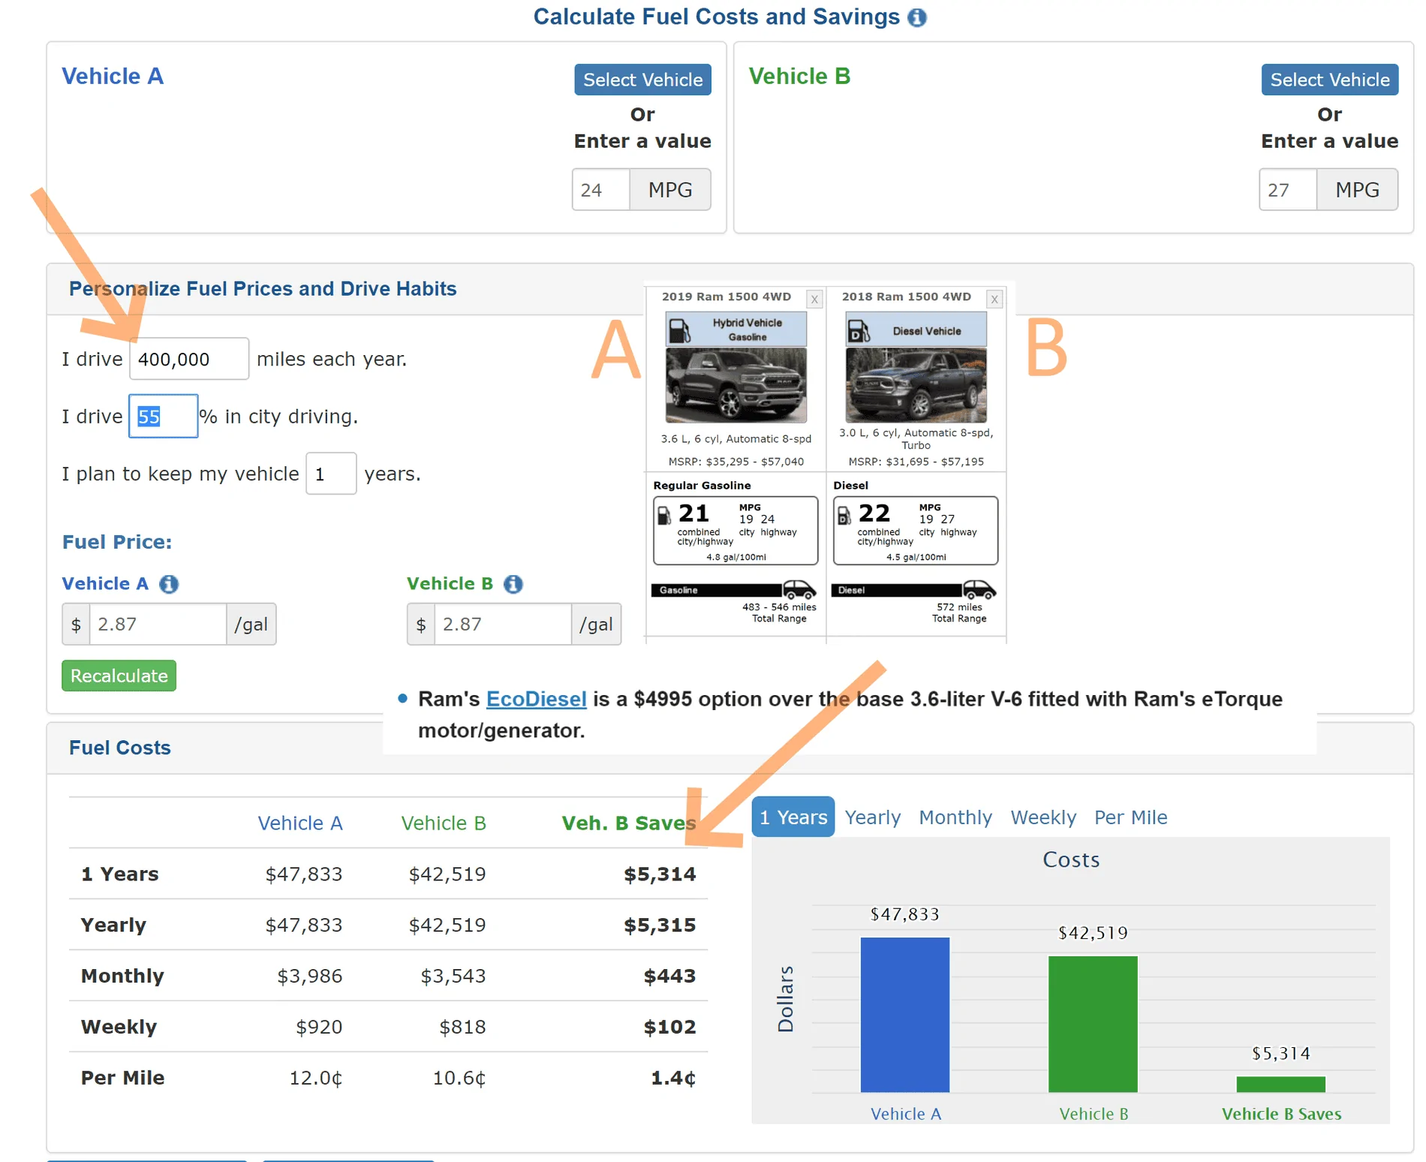Viewport: 1426px width, 1162px height.
Task: Click the 21 MPG fuel pump icon
Action: pyautogui.click(x=664, y=516)
